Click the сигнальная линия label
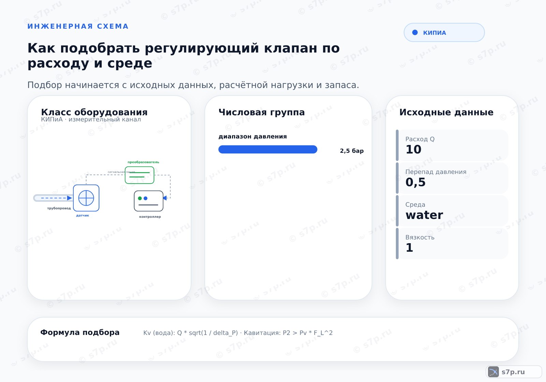 pyautogui.click(x=121, y=172)
